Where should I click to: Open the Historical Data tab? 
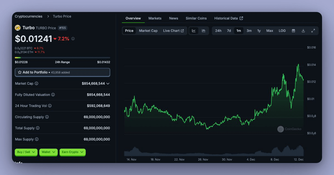pyautogui.click(x=229, y=18)
